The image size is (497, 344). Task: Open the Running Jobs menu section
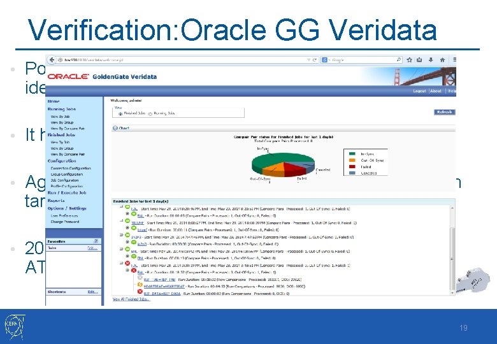pyautogui.click(x=62, y=109)
